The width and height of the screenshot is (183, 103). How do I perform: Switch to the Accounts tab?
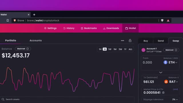[x=35, y=40]
